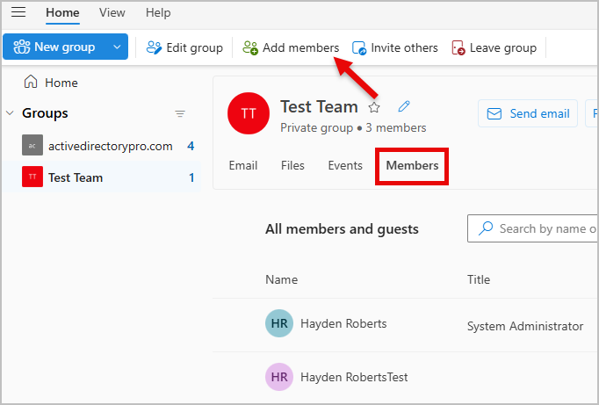
Task: Click Leave group in the toolbar
Action: (494, 47)
